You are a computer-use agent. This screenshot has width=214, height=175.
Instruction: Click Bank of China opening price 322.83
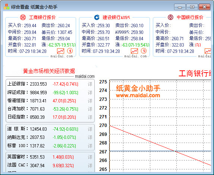tap(178, 45)
